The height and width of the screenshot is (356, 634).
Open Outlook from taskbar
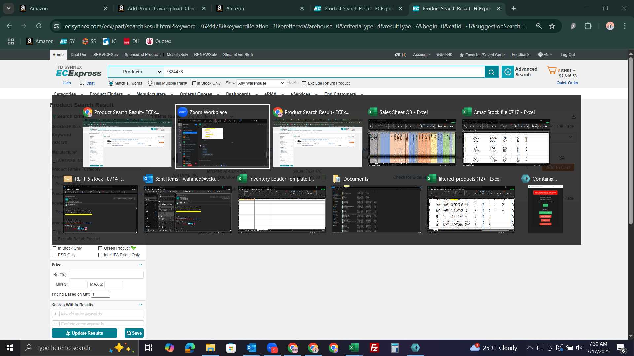[x=251, y=348]
